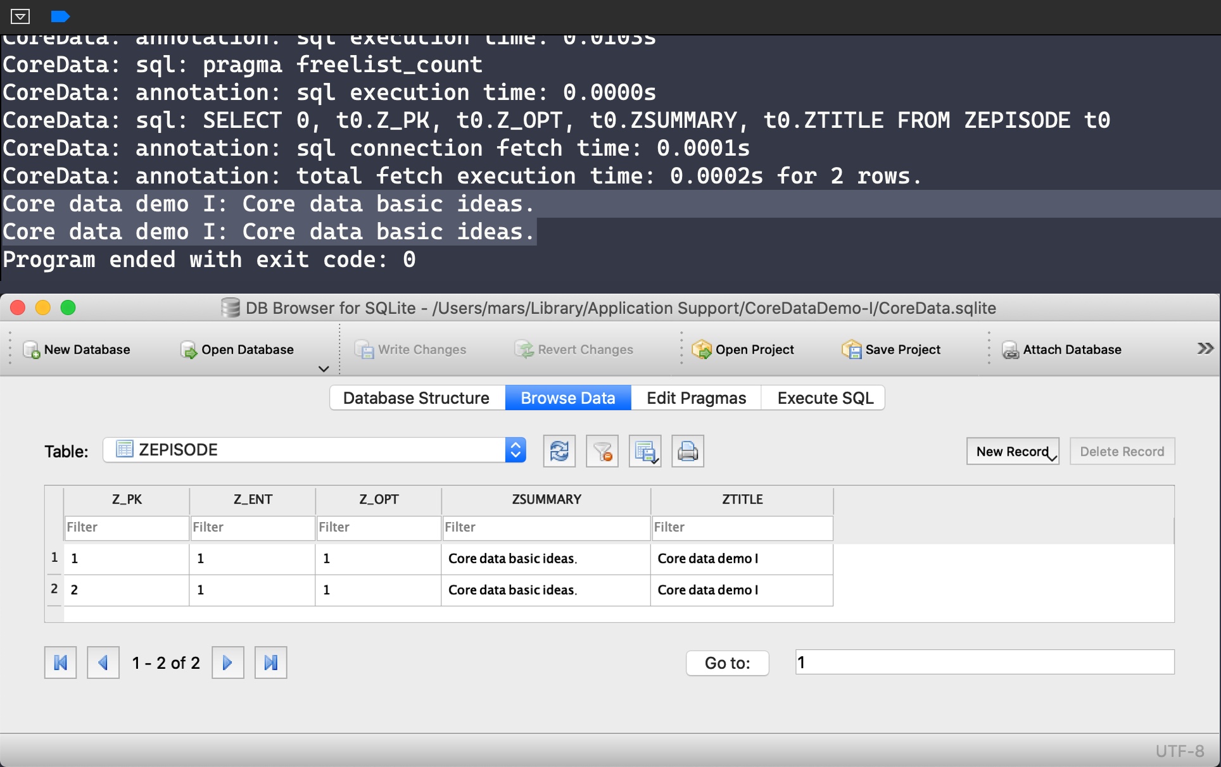Click the Z_OPT column filter field
Screen dimensions: 1221x767
379,528
